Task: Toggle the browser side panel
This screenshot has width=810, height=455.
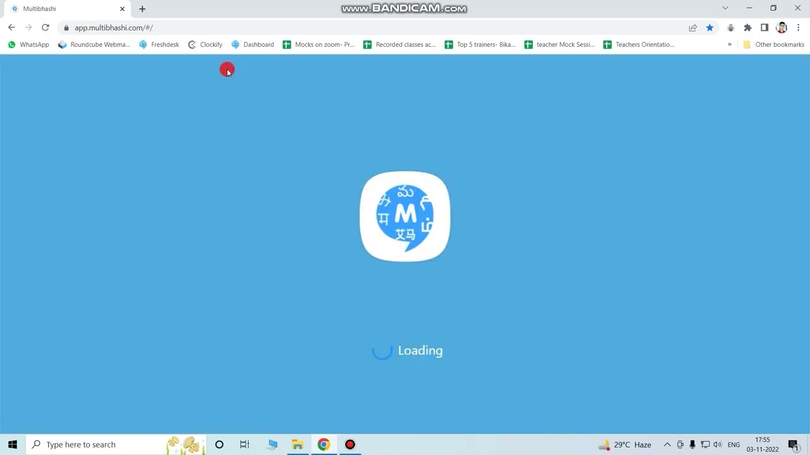Action: (x=764, y=28)
